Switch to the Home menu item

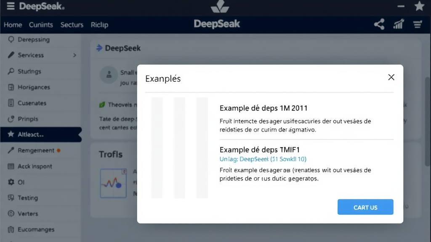click(x=13, y=25)
